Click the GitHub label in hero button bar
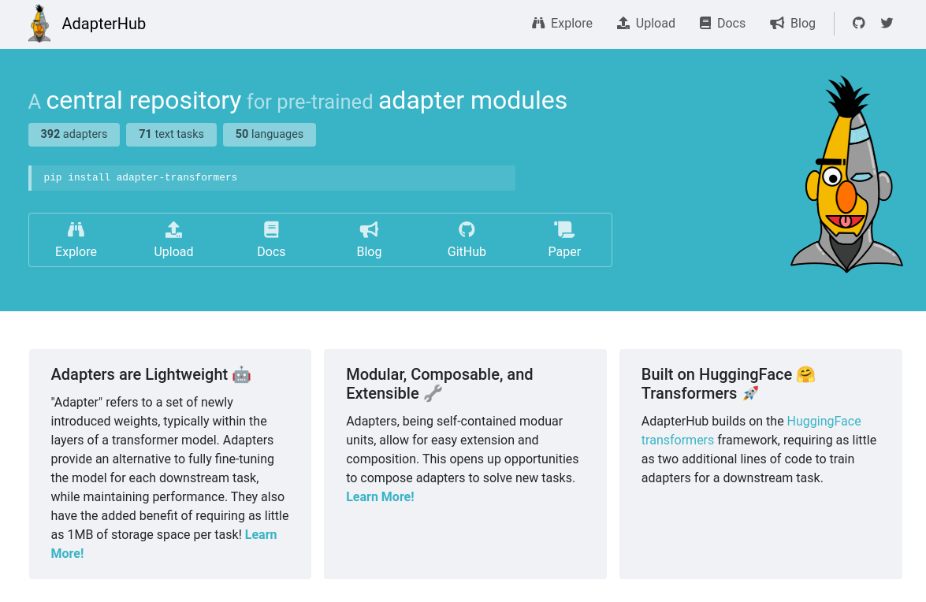Image resolution: width=926 pixels, height=602 pixels. pyautogui.click(x=467, y=251)
